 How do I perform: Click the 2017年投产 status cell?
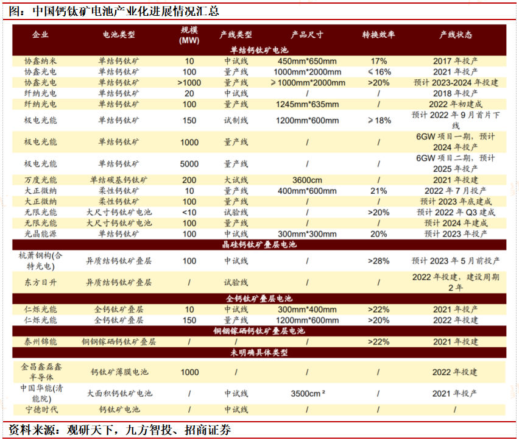(x=456, y=62)
